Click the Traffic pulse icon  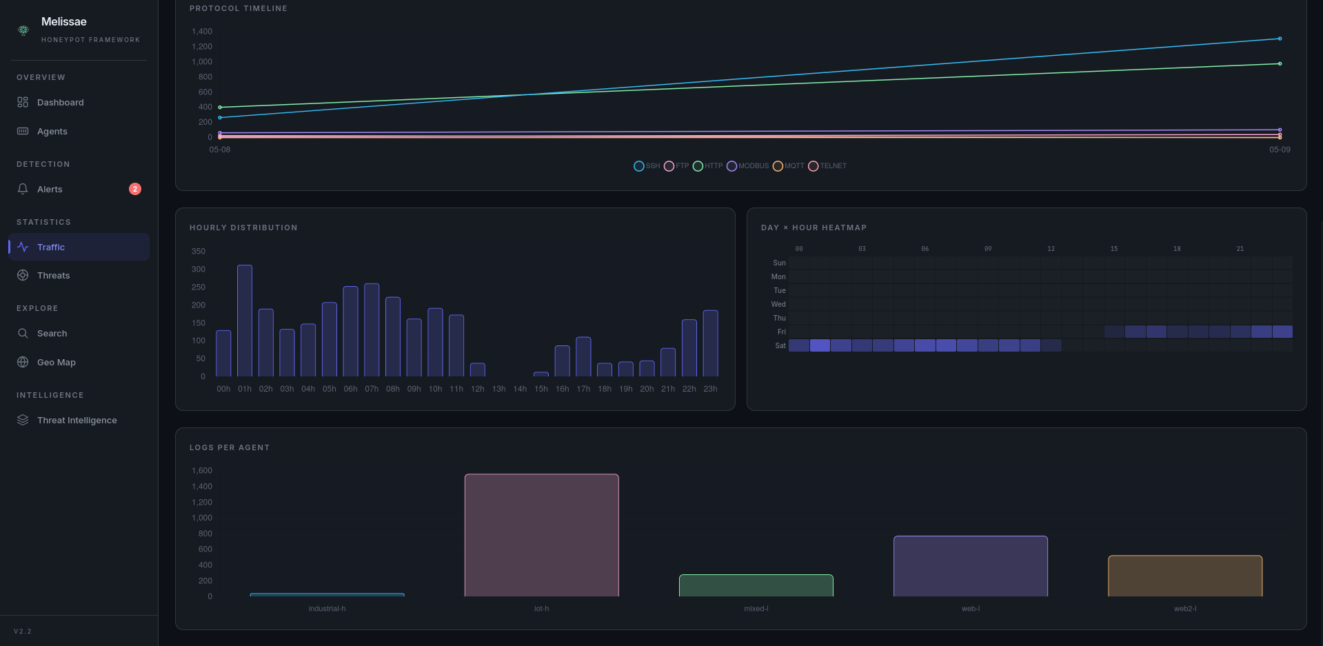click(x=23, y=247)
